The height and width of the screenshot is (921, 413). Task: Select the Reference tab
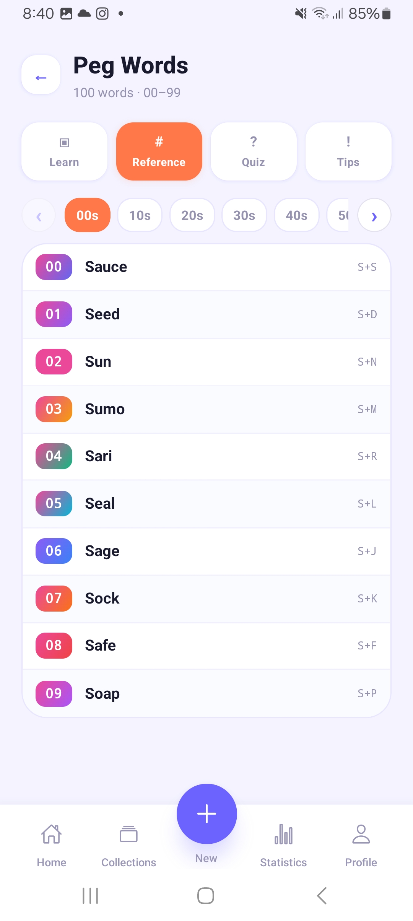pyautogui.click(x=159, y=151)
